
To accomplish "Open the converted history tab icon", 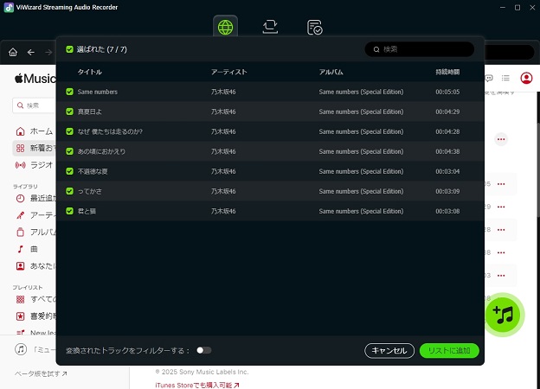I will click(x=314, y=27).
